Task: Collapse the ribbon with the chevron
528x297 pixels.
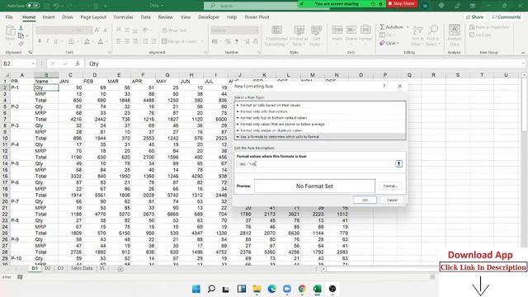Action: tap(523, 53)
